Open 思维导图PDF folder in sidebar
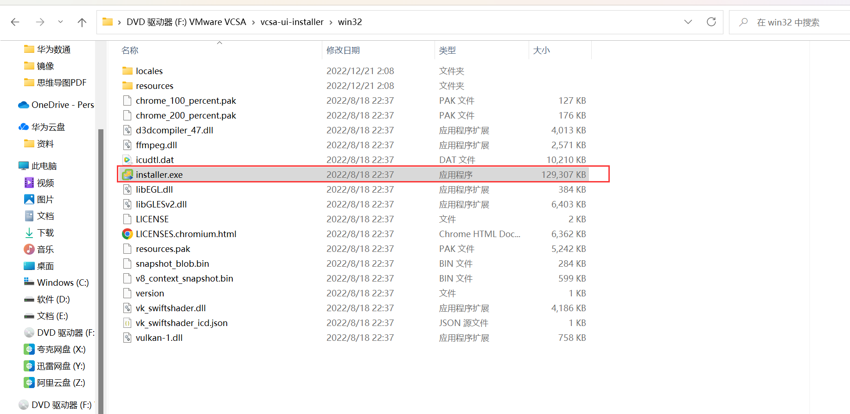Viewport: 850px width, 414px height. 62,82
